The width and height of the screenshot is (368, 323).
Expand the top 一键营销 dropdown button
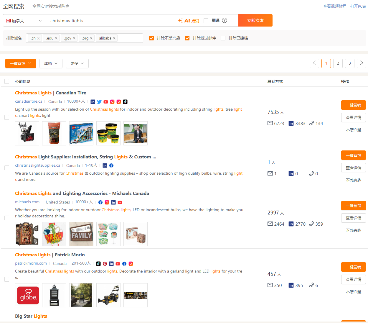click(21, 63)
